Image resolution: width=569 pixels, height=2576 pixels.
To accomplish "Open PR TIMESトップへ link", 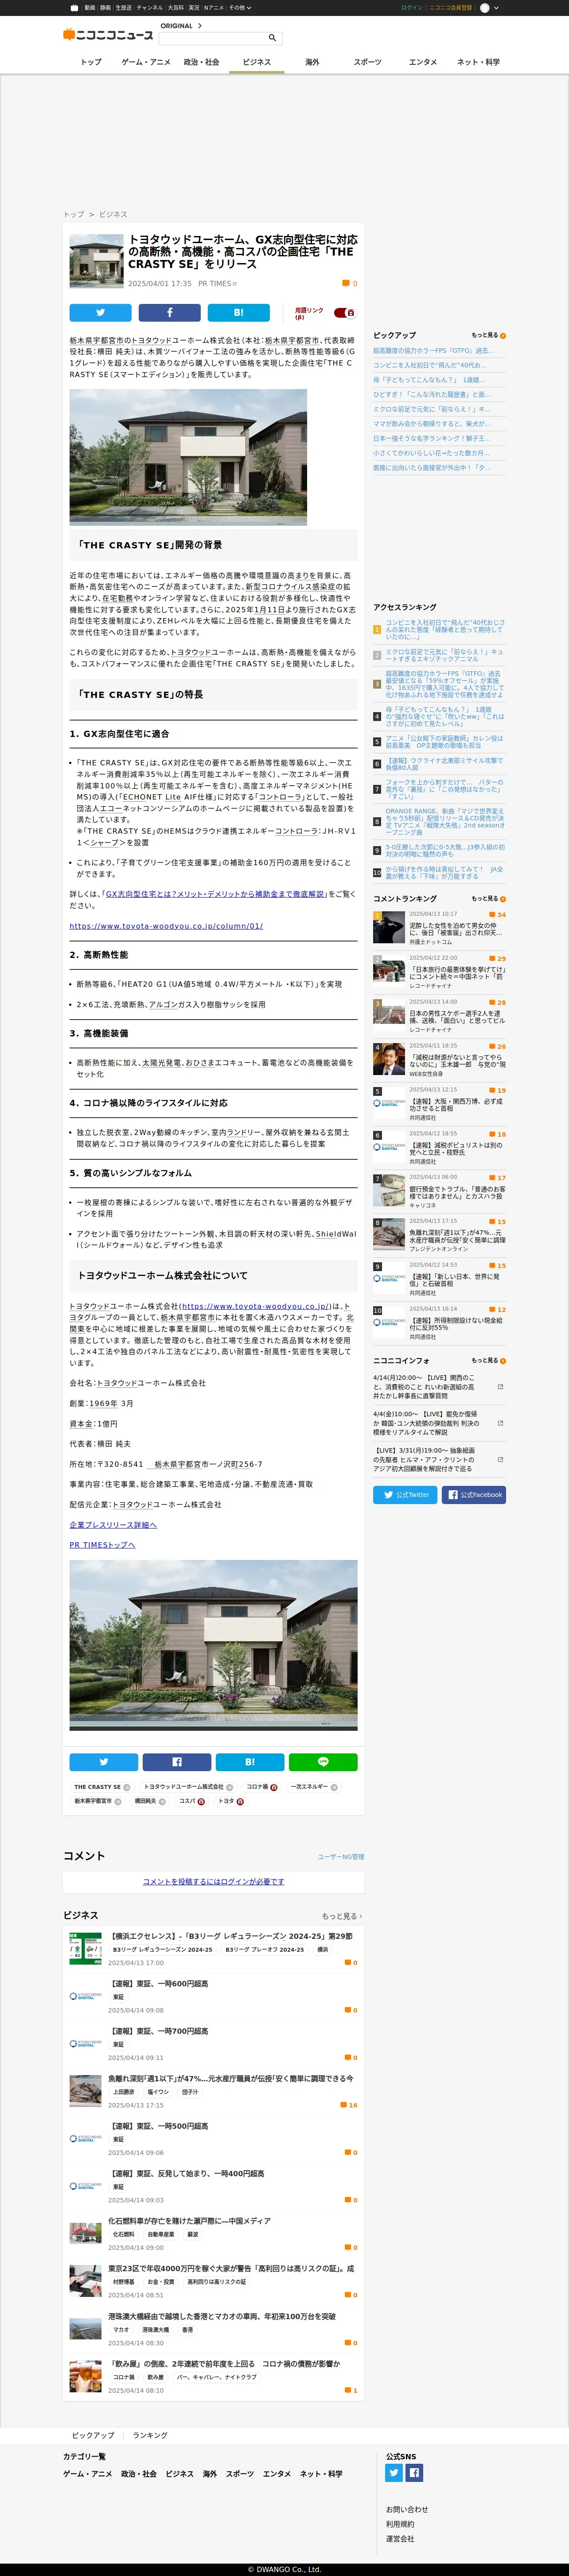I will point(102,1545).
